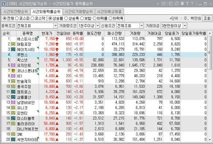
Task: Click the 신 badge beside 켐트로스
Action: tap(13, 92)
